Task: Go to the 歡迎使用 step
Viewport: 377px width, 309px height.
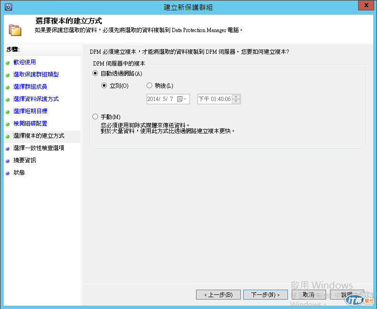Action: click(25, 62)
